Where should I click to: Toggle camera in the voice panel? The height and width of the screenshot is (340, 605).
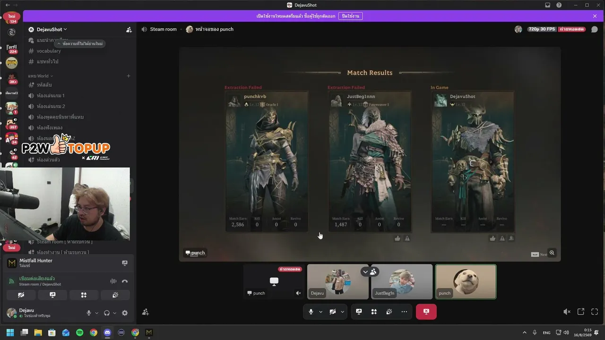click(x=21, y=295)
